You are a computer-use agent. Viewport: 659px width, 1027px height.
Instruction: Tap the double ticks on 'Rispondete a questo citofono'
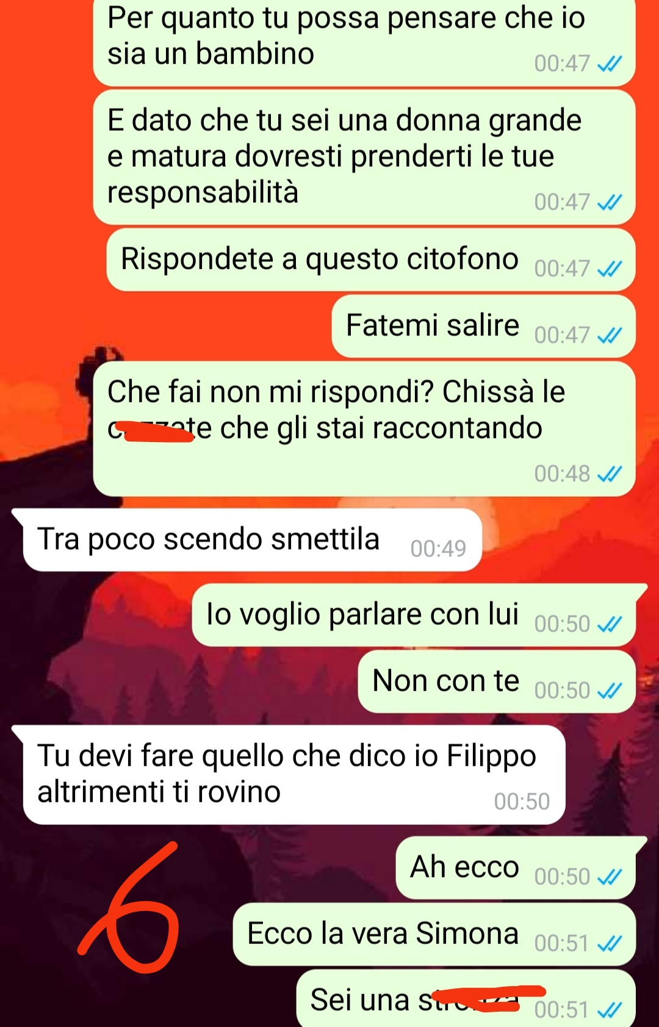(x=610, y=269)
